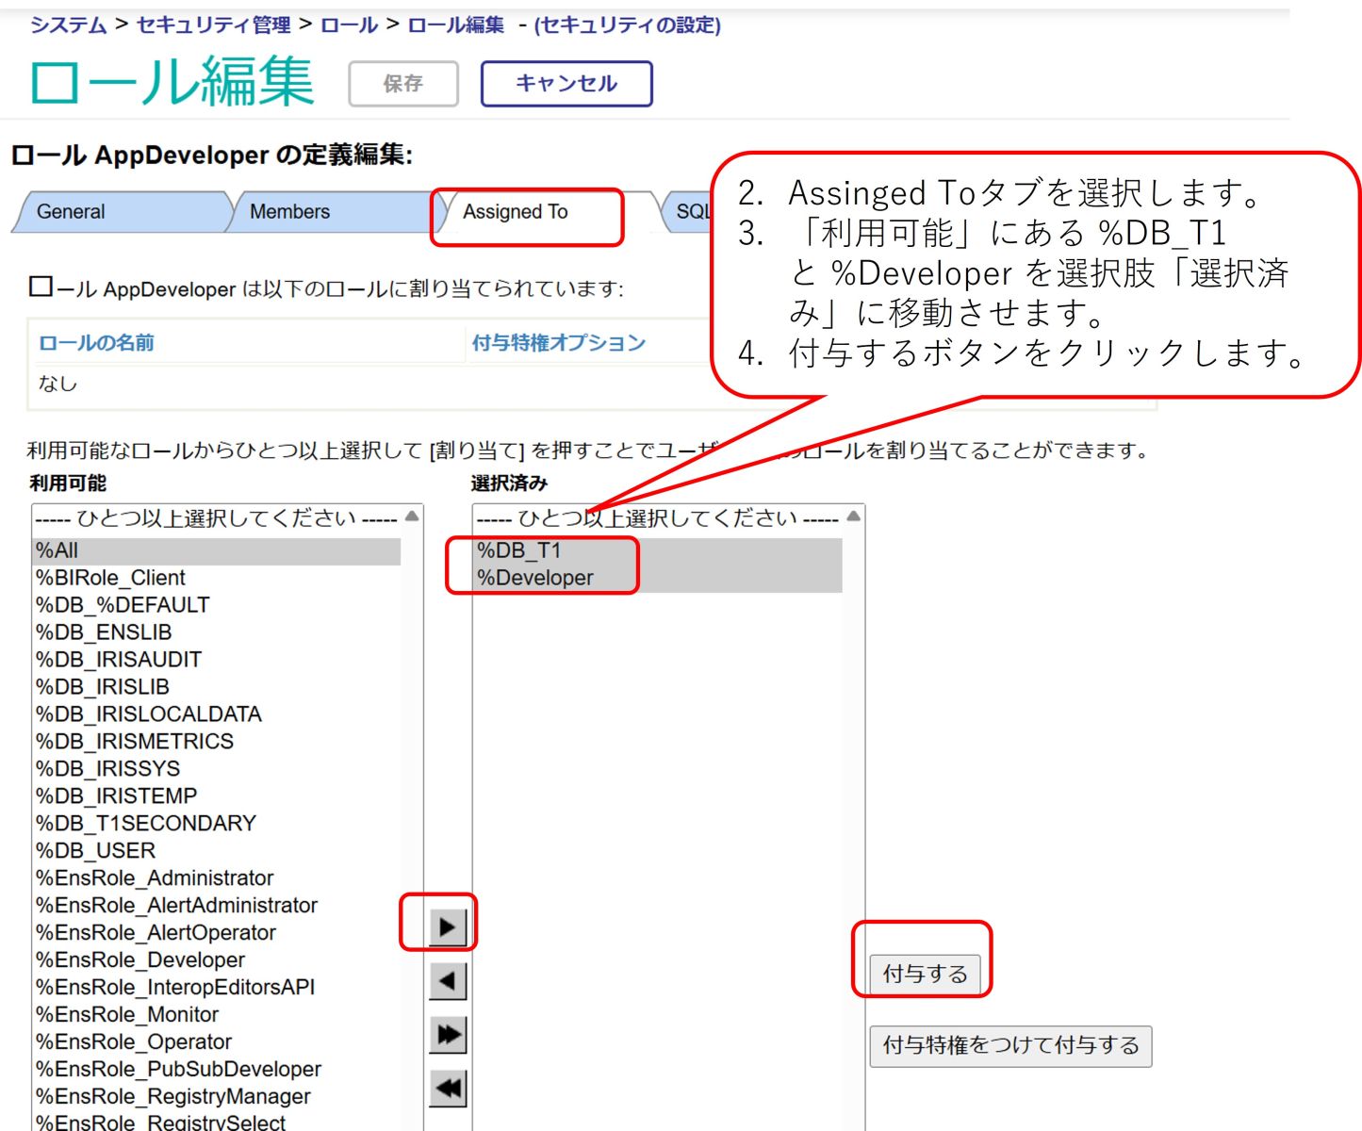Choose %EnsRole_Administrator from available roles

tap(155, 878)
